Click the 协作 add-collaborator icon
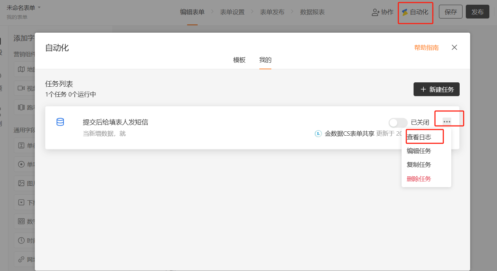Viewport: 497px width, 271px height. (375, 12)
